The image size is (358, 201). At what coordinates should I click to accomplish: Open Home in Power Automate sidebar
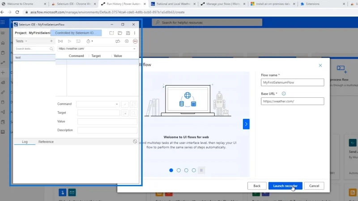click(x=3, y=43)
